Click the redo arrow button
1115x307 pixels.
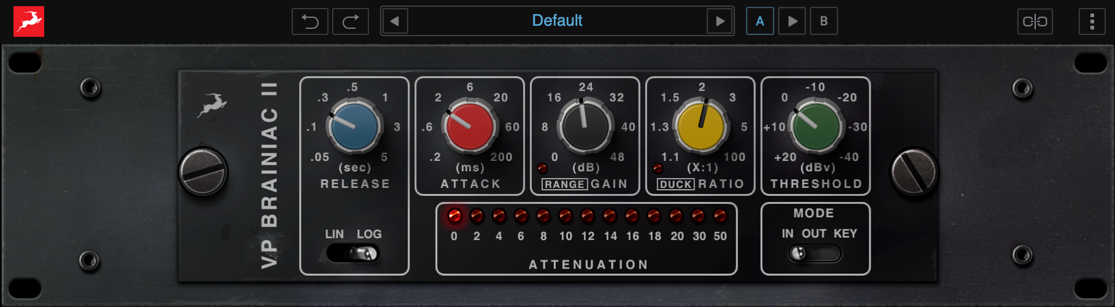pos(351,21)
